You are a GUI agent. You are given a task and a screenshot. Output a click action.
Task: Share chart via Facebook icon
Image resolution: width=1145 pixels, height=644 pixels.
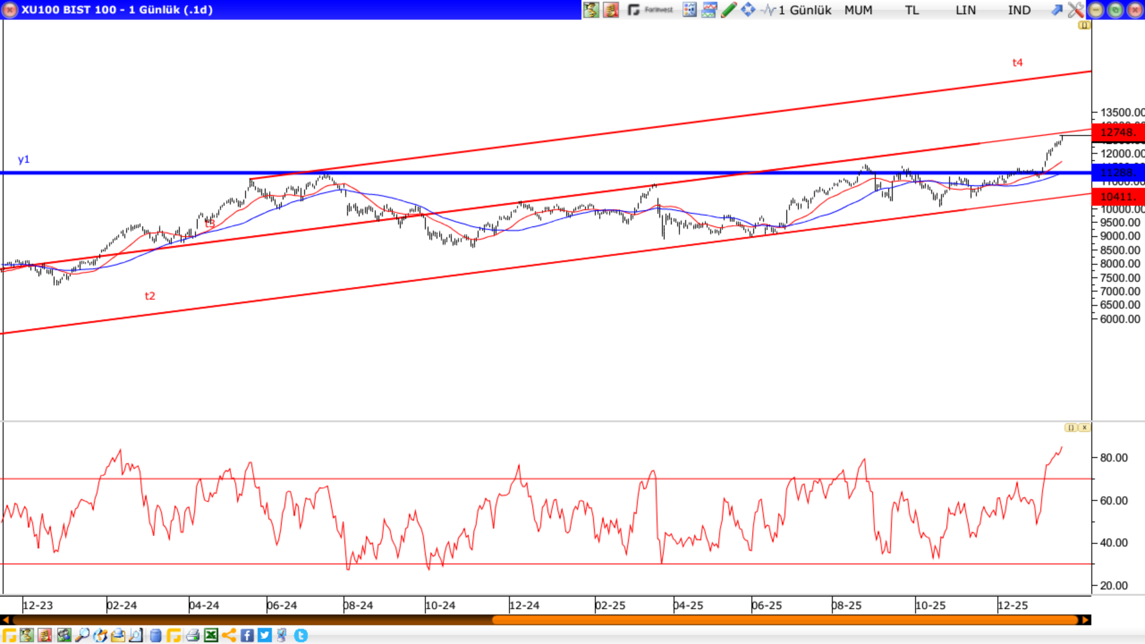[247, 635]
